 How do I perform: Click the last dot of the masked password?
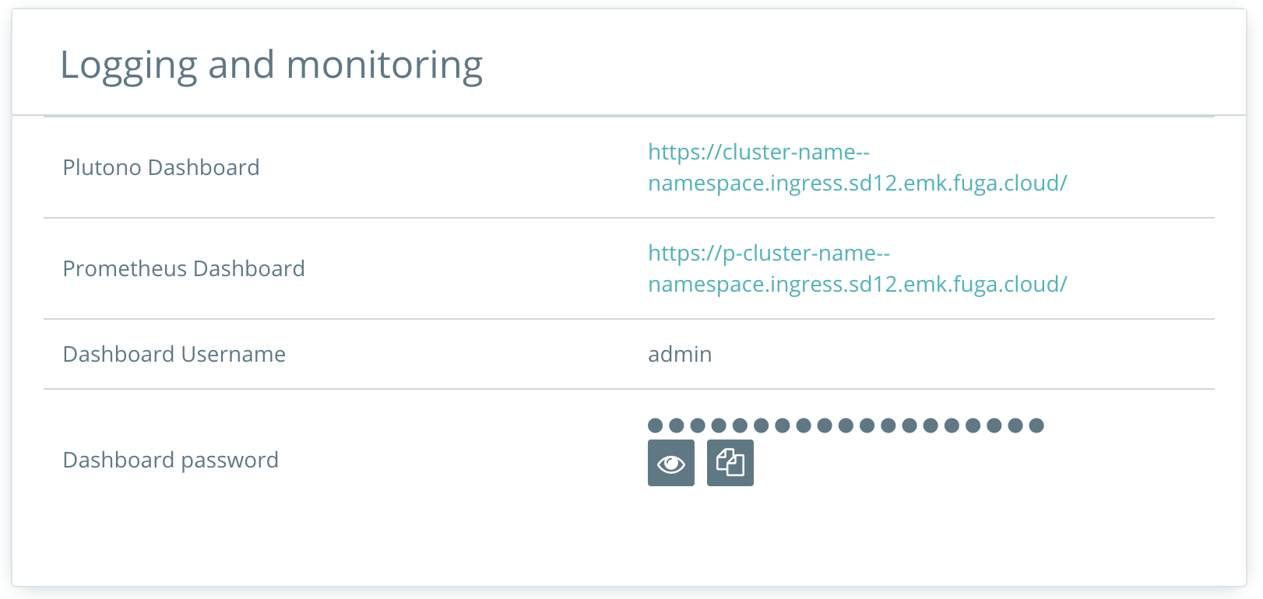(1036, 426)
